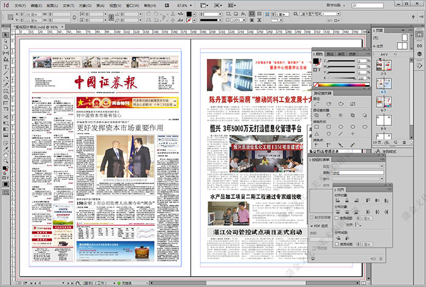Select the Hand tool in toolbox
The width and height of the screenshot is (426, 287).
[x=5, y=155]
